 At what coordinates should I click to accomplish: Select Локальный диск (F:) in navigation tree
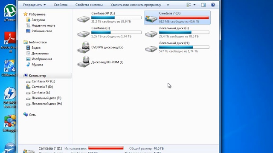pyautogui.click(x=46, y=98)
